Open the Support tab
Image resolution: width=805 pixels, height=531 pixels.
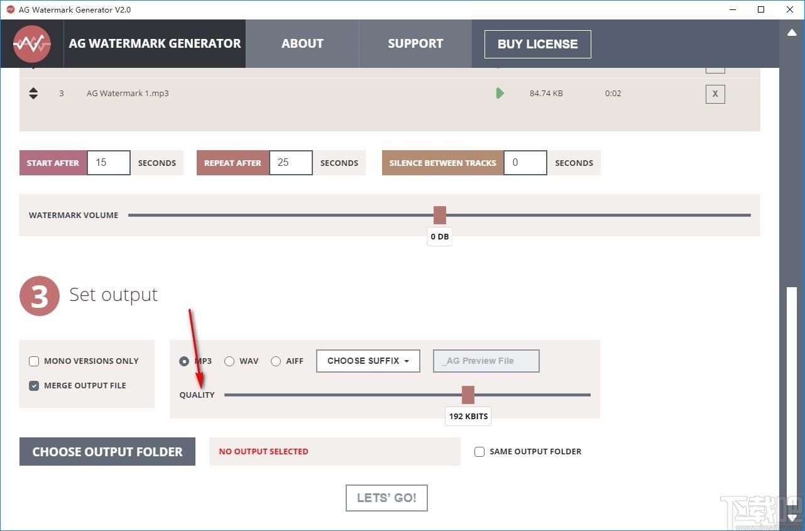(415, 44)
